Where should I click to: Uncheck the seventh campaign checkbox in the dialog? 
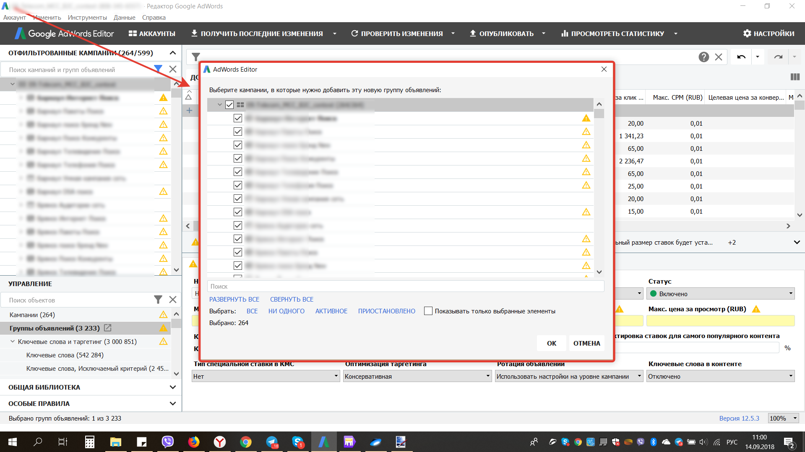pyautogui.click(x=238, y=199)
